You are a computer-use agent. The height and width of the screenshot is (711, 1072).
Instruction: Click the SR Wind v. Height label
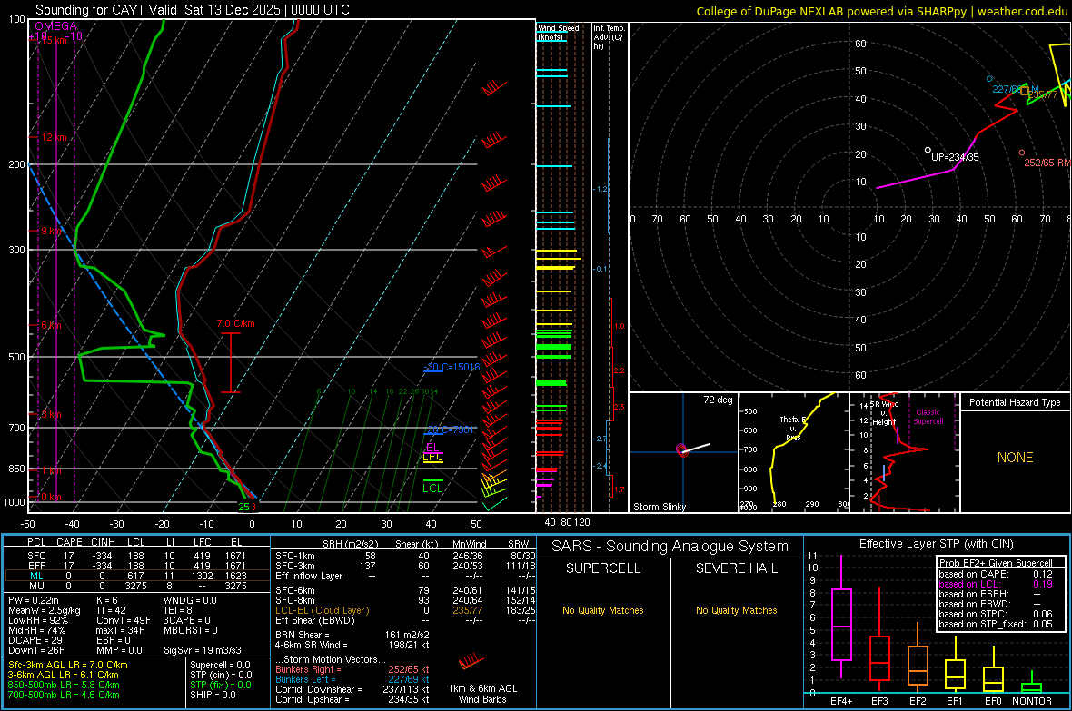(x=884, y=413)
